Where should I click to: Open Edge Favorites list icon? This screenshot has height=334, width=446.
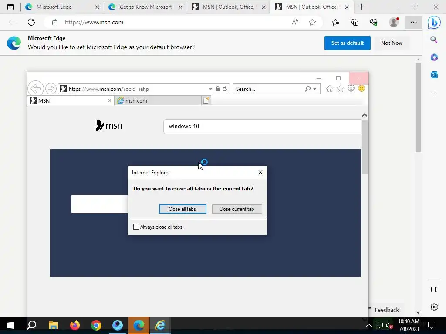(335, 22)
